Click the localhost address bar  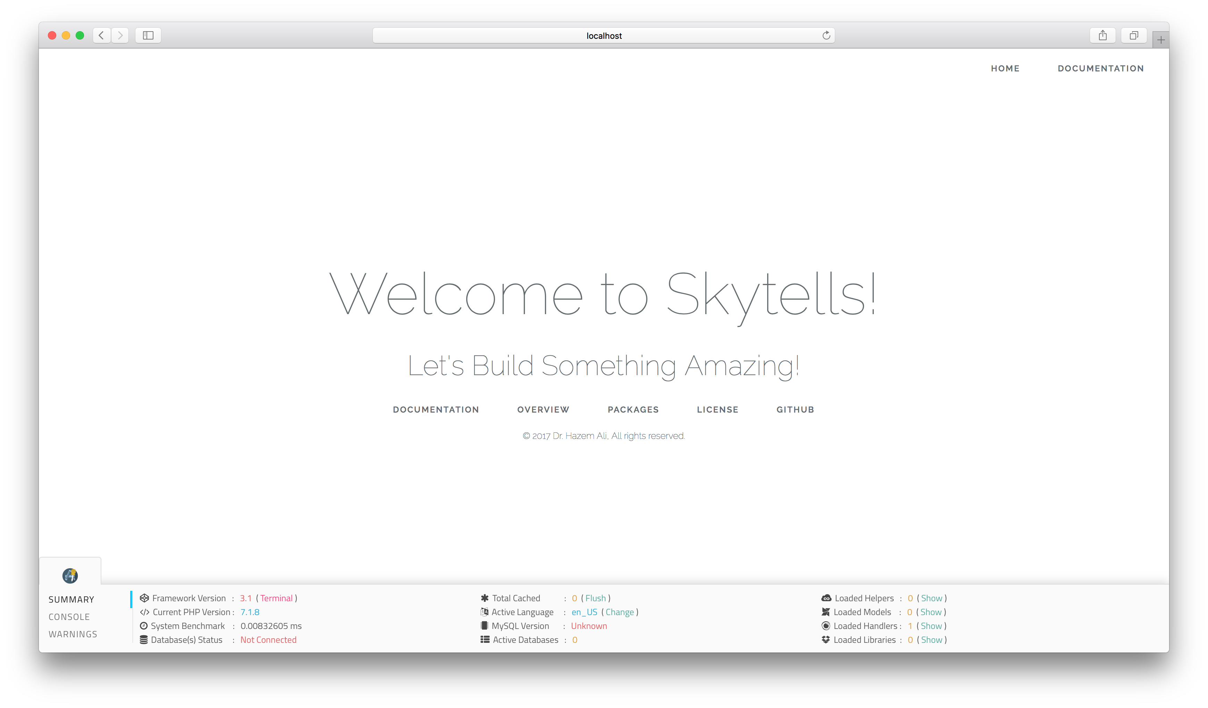tap(604, 35)
